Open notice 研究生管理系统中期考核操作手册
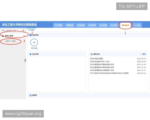This screenshot has height=120, width=150. pos(102,67)
